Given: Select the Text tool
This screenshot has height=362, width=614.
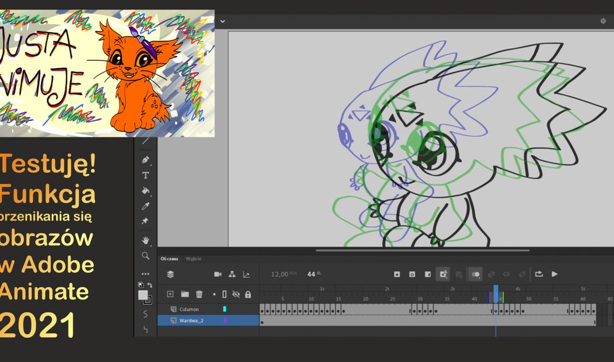Looking at the screenshot, I should [145, 175].
